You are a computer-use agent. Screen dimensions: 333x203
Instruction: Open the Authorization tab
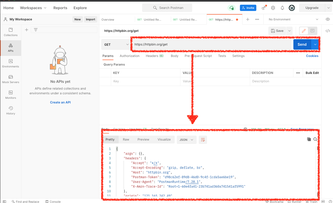130,56
